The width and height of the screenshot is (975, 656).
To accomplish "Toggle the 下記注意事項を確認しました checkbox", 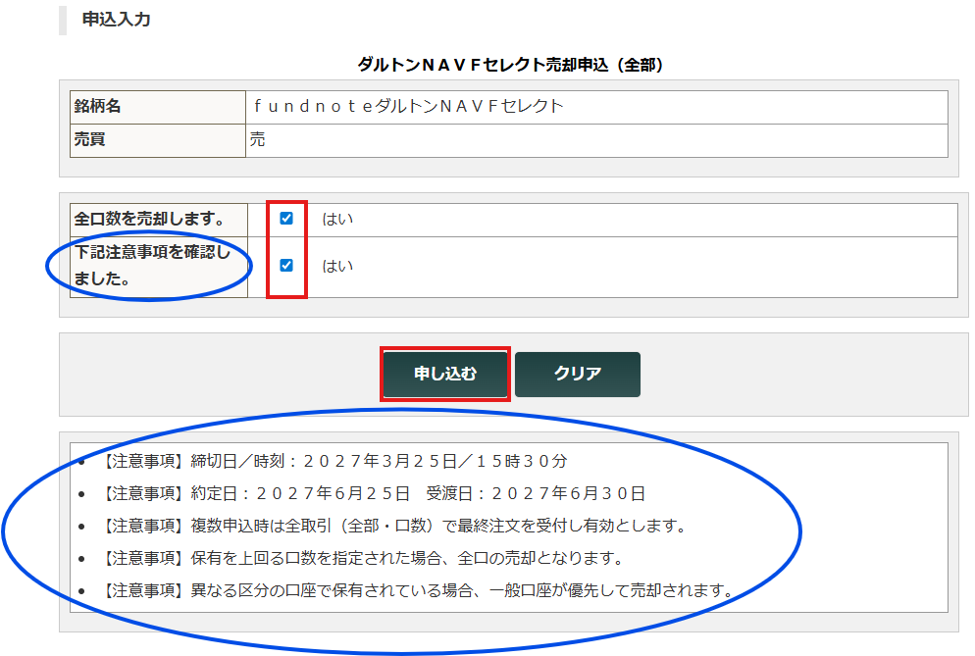I will tap(286, 266).
